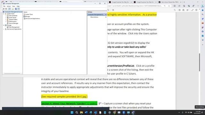Open Collections in Edge toolbar
This screenshot has height=115, width=205.
click(x=184, y=6)
